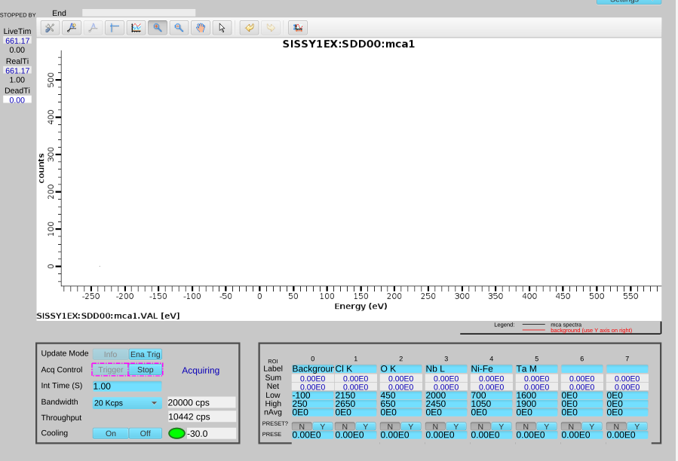Edit Low value 700 for Ni-Fe
This screenshot has height=461, width=678.
coord(491,395)
